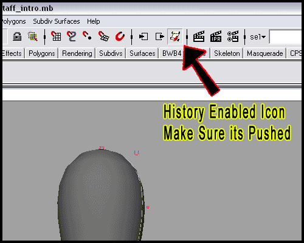Select the Masquerade shelf tab

[264, 53]
